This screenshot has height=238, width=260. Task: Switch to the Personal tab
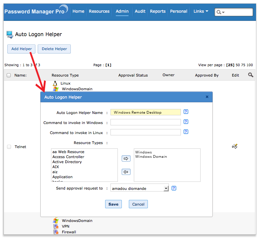pyautogui.click(x=179, y=11)
